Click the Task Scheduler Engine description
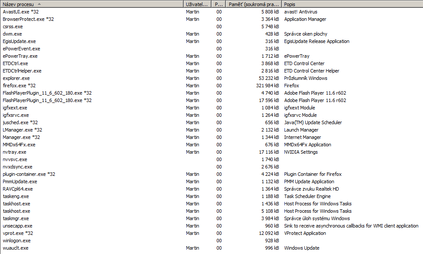The height and width of the screenshot is (254, 423). (307, 196)
